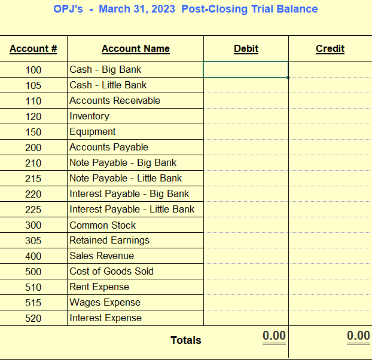Click the Debit cell for Equipment

[246, 132]
